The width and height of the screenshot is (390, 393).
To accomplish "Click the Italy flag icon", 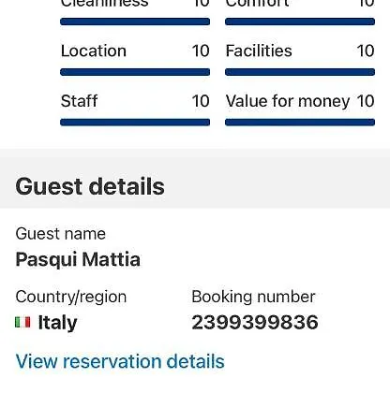I will click(22, 322).
